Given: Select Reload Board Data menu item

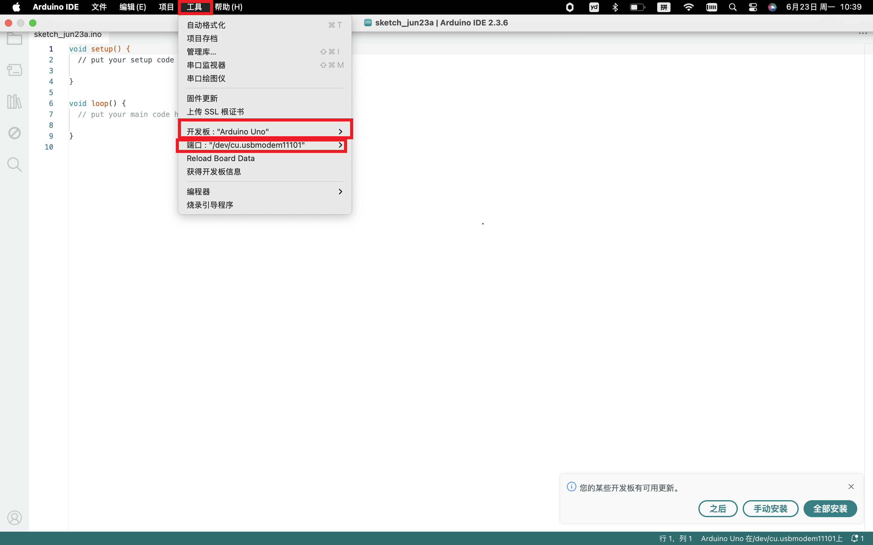Looking at the screenshot, I should tap(265, 158).
